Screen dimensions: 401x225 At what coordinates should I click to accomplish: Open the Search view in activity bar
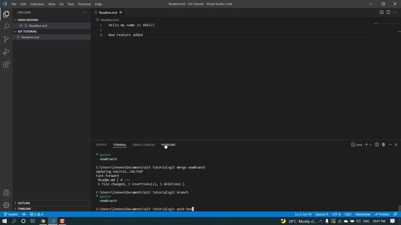coord(6,26)
